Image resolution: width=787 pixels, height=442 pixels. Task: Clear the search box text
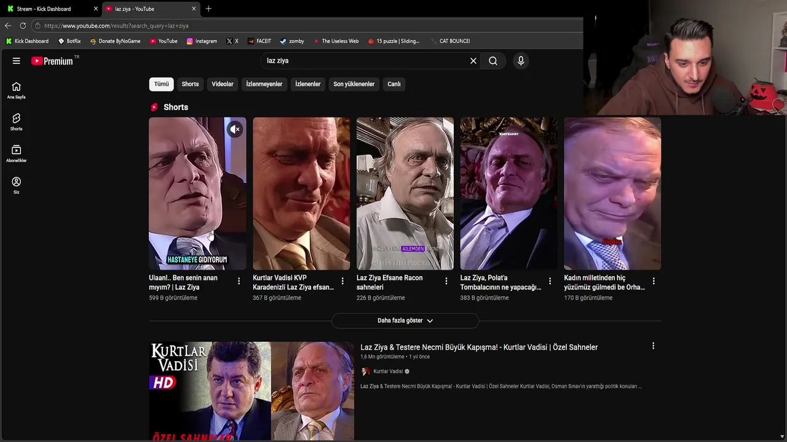(473, 61)
